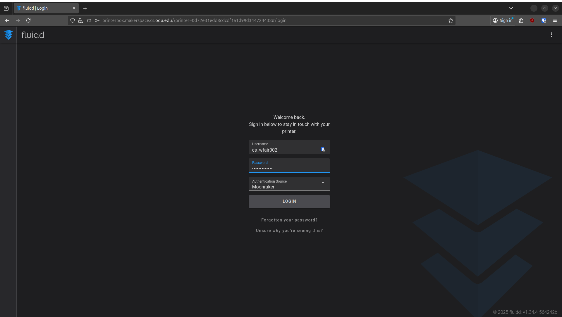Click Forgotten your password? link

(289, 220)
